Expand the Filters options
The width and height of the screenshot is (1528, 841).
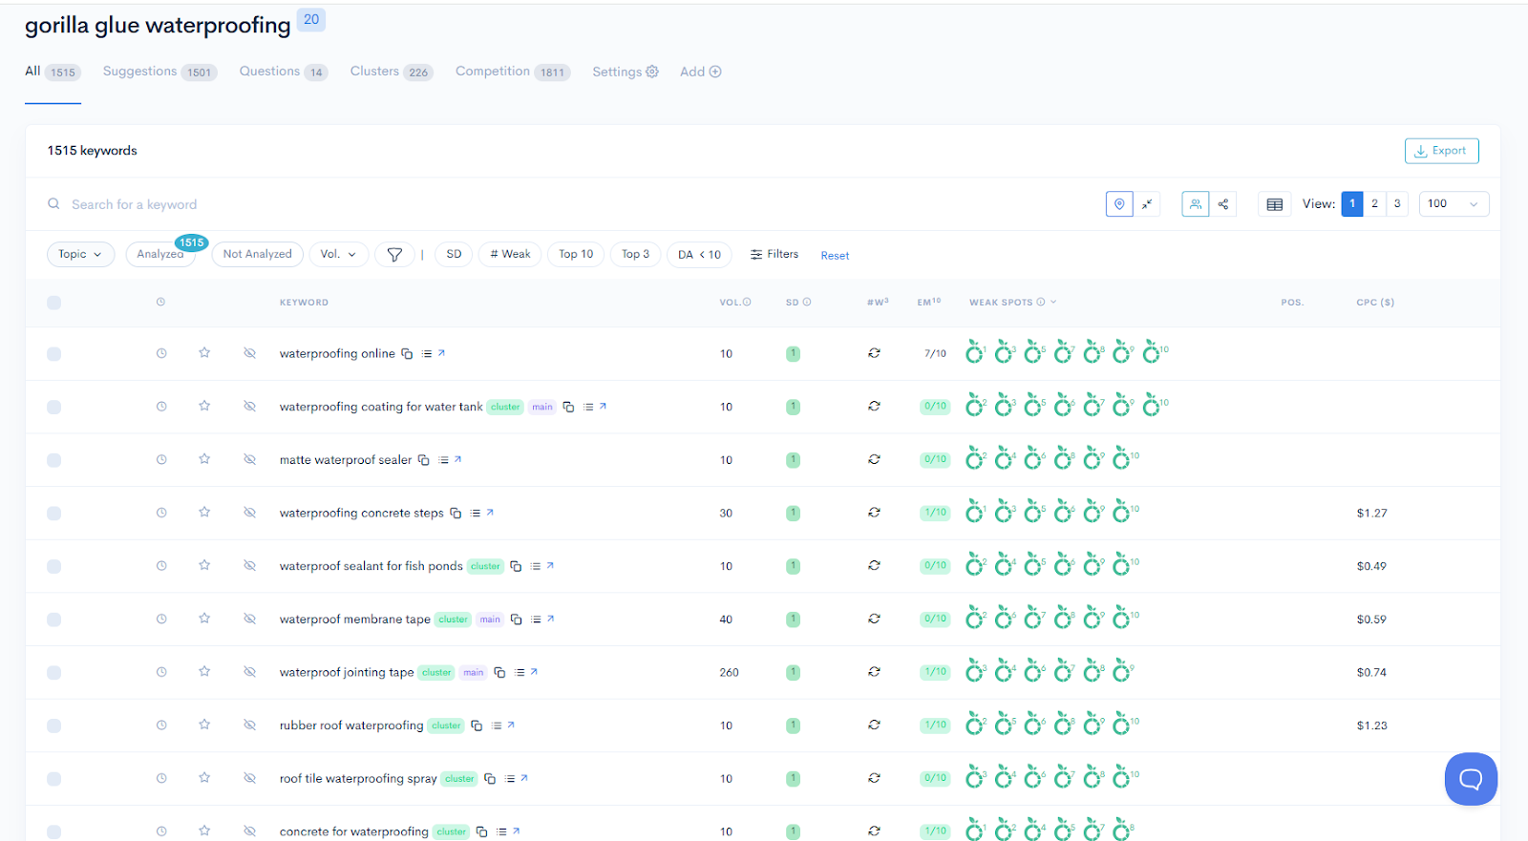775,254
